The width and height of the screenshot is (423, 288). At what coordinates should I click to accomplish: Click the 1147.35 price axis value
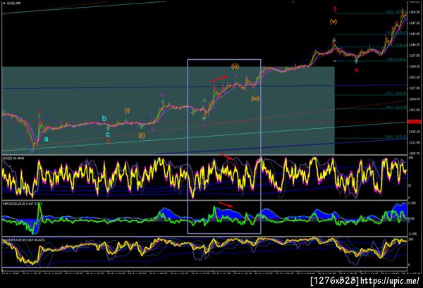(414, 23)
